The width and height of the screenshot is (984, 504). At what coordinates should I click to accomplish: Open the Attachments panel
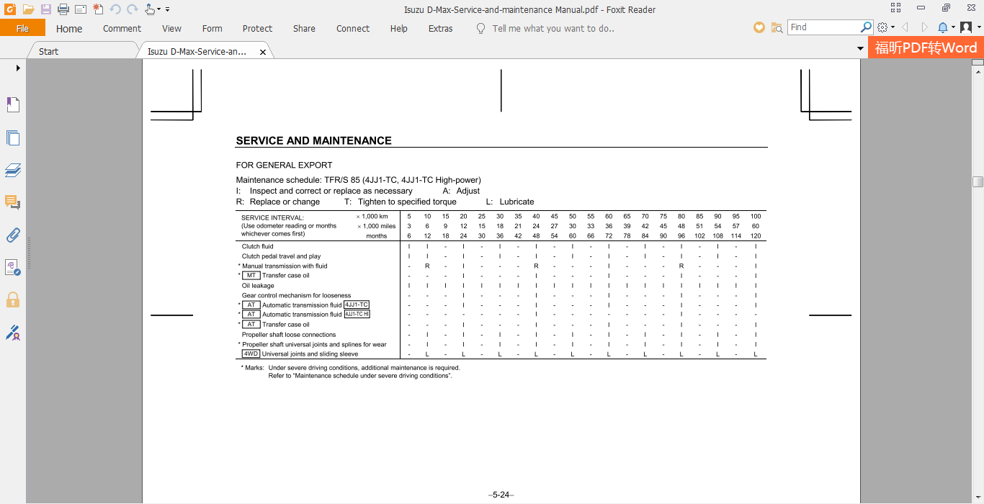(x=13, y=235)
